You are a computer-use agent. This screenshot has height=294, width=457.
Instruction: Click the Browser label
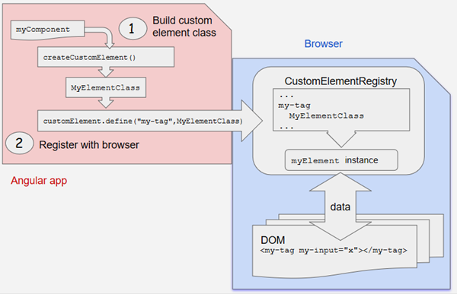click(x=324, y=43)
